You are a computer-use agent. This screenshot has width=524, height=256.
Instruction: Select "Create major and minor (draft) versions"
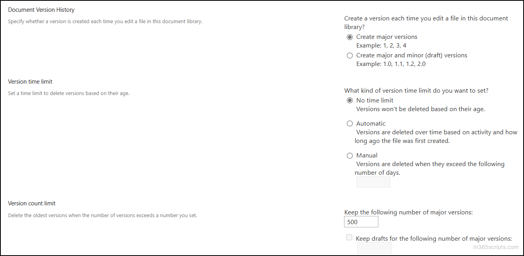[350, 55]
